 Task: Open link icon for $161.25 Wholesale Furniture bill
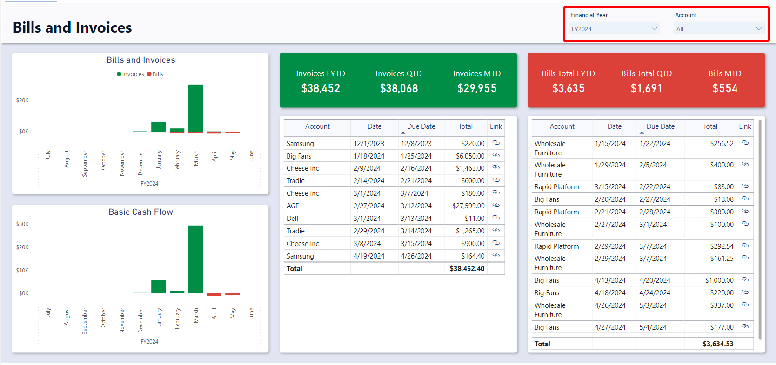[745, 258]
